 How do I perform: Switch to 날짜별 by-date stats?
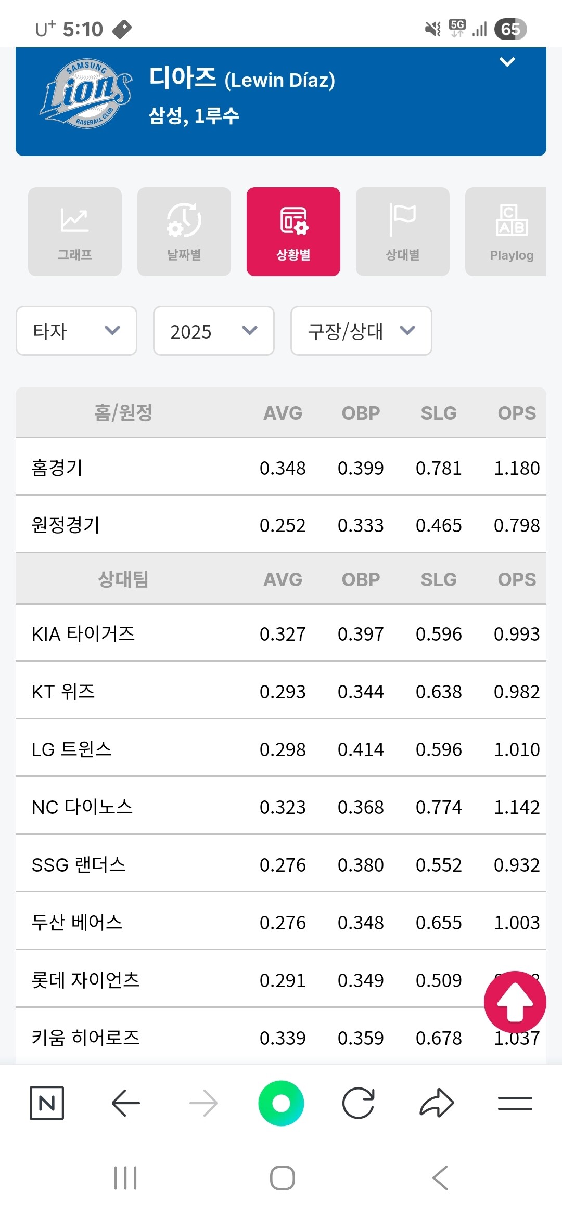coord(184,231)
